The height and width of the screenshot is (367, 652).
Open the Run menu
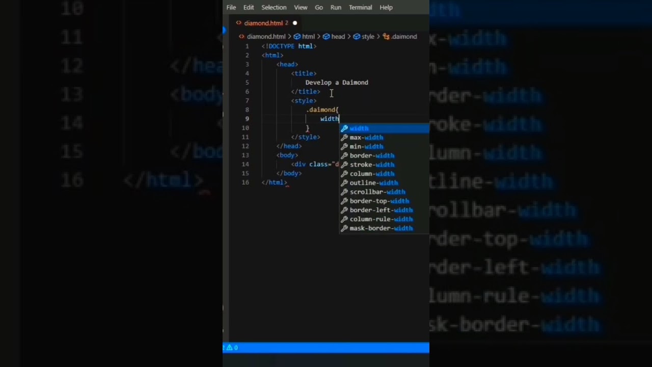[x=336, y=7]
